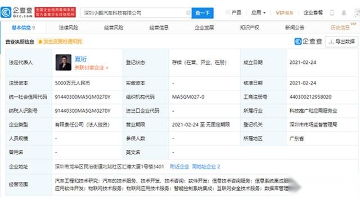Open VIP服务 link
Viewport: 360px width, 202px height.
285,13
